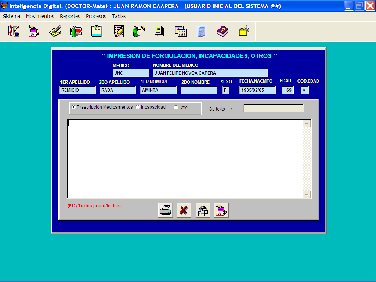Click the red X cancel button
The width and height of the screenshot is (376, 282).
pyautogui.click(x=184, y=210)
